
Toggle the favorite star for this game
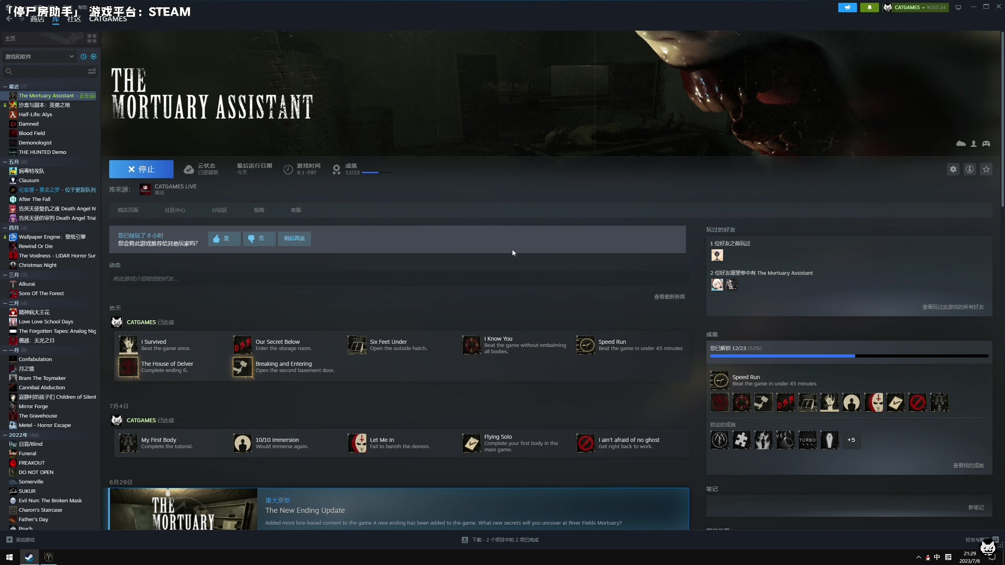click(x=987, y=169)
